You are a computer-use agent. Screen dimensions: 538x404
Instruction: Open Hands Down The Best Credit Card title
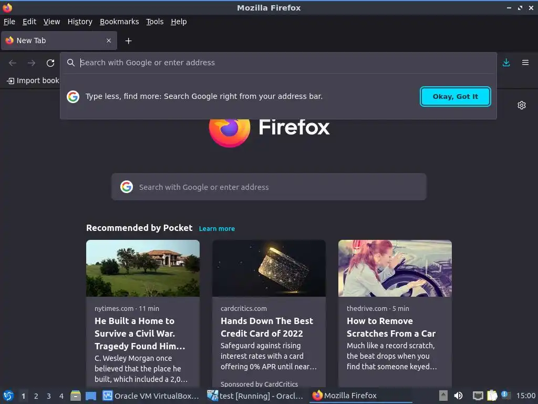click(x=267, y=327)
